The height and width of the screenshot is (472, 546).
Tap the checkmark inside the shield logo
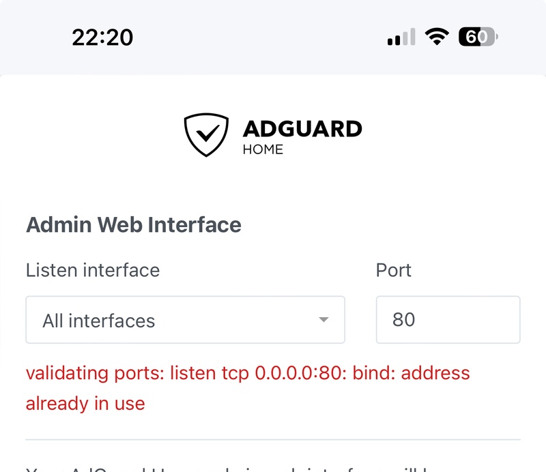[207, 132]
